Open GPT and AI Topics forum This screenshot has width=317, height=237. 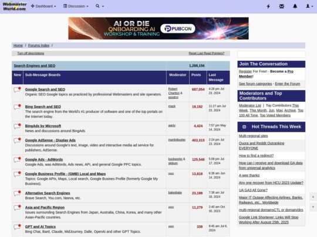pos(41,226)
